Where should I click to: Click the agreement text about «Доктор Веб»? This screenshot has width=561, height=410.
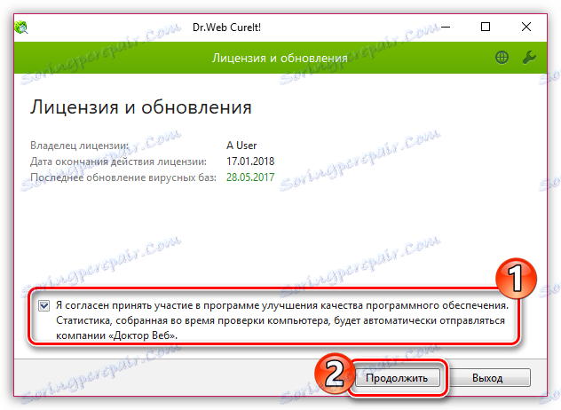coord(282,320)
